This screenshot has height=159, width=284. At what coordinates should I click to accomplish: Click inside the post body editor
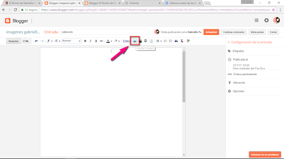point(111,102)
